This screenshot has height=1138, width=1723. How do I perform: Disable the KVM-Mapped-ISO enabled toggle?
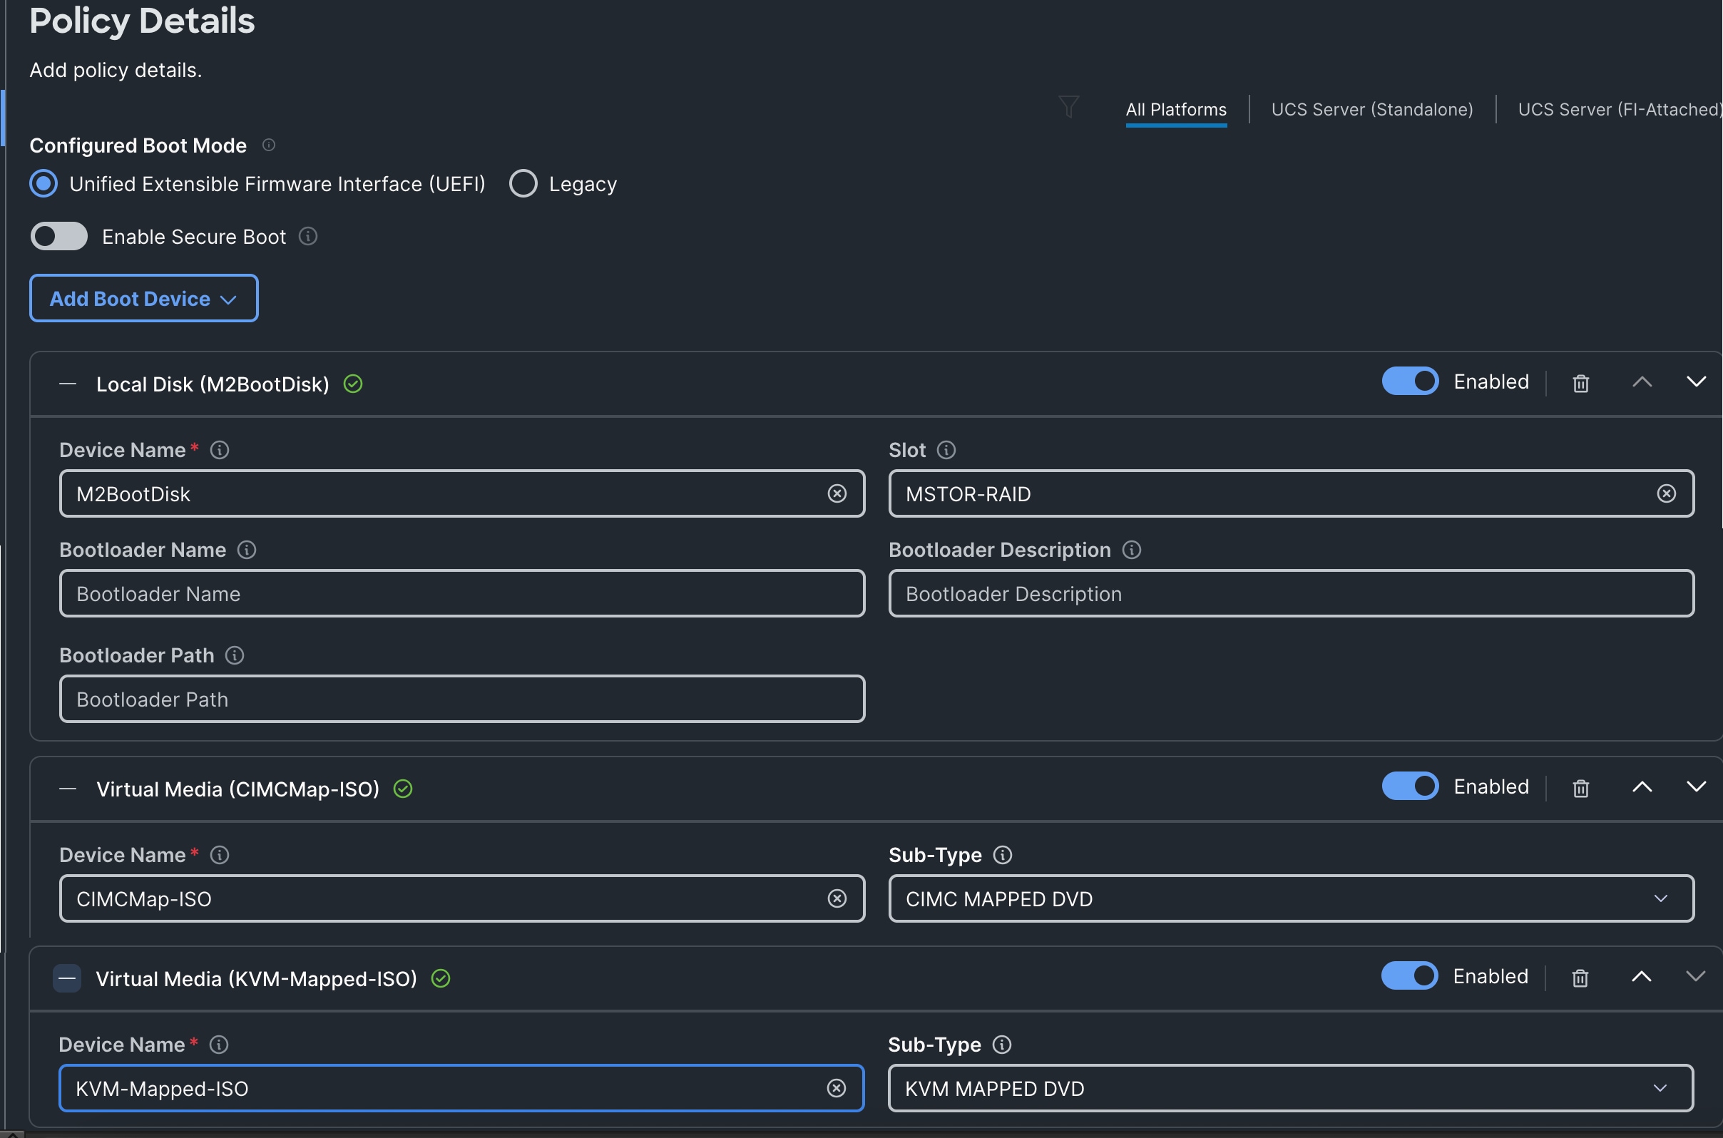point(1408,976)
